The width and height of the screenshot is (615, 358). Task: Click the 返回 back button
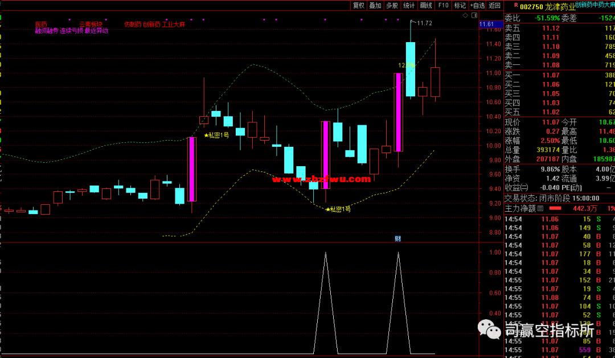coord(495,6)
